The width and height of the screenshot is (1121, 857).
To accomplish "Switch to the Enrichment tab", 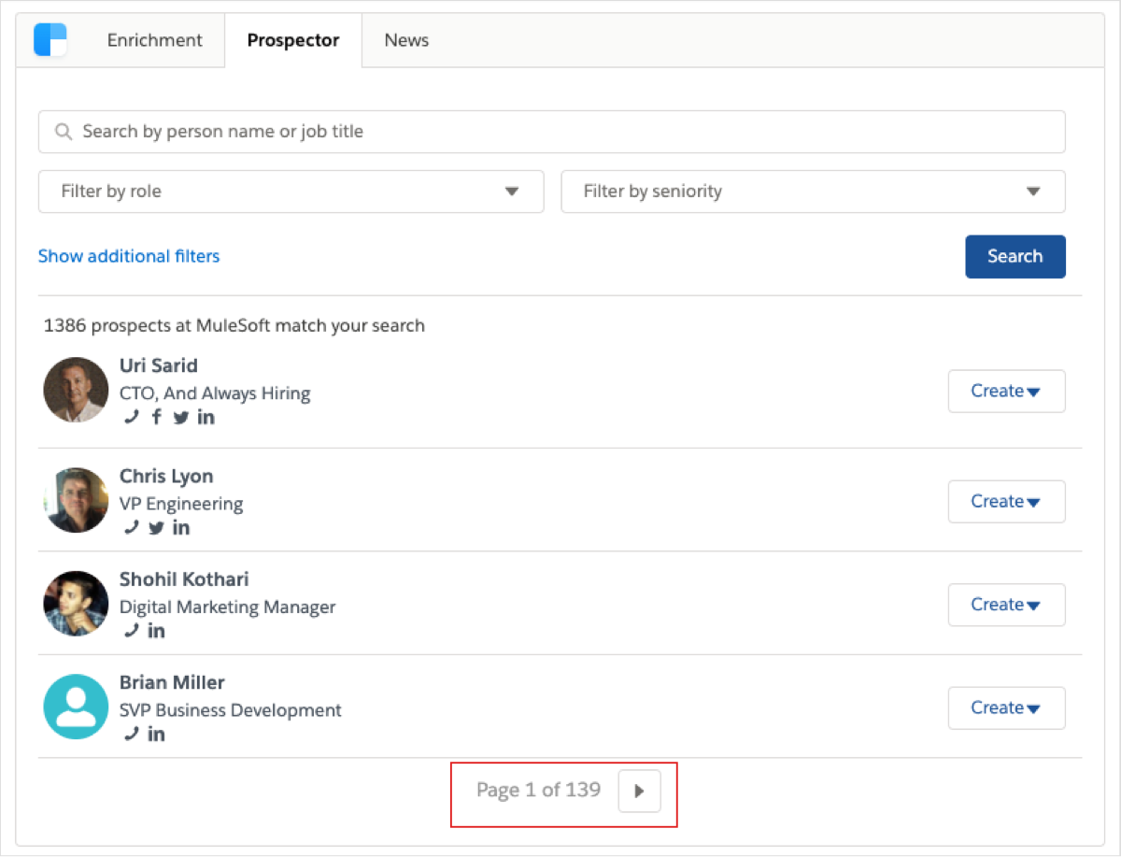I will (155, 40).
